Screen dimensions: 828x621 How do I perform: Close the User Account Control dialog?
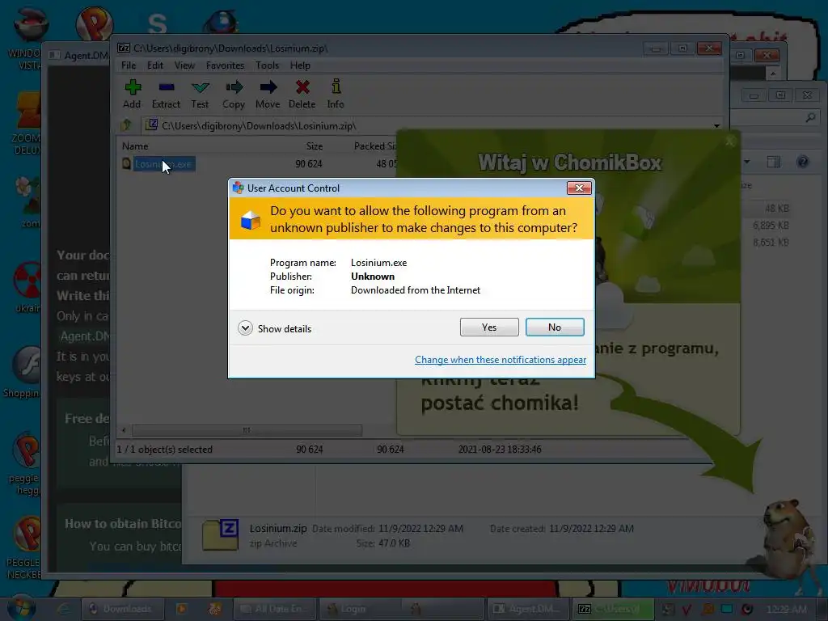point(579,188)
